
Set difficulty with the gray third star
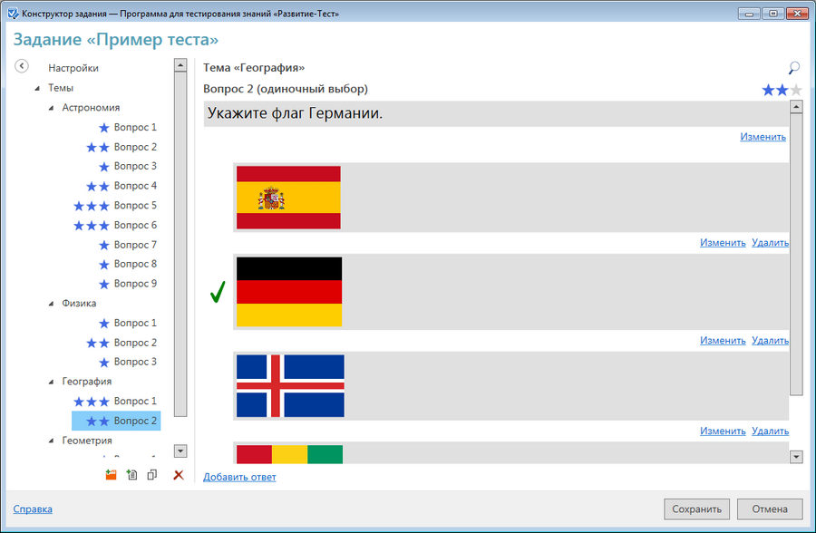796,90
